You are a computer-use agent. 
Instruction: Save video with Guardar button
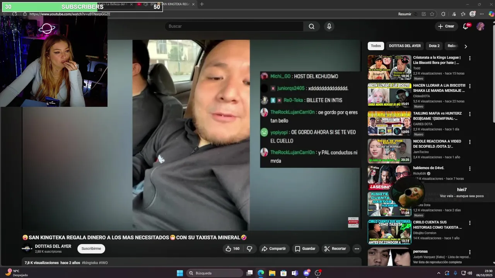(x=305, y=249)
